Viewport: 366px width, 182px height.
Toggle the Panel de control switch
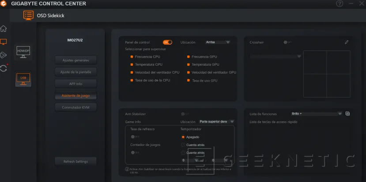[x=167, y=42]
